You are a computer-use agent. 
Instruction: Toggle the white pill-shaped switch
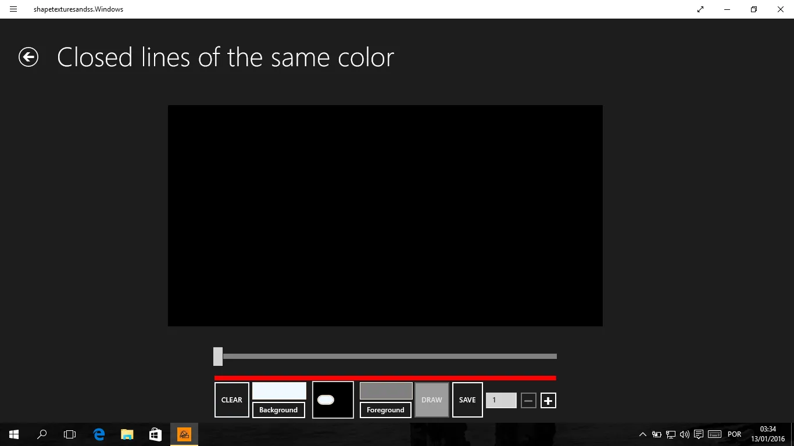click(x=326, y=400)
